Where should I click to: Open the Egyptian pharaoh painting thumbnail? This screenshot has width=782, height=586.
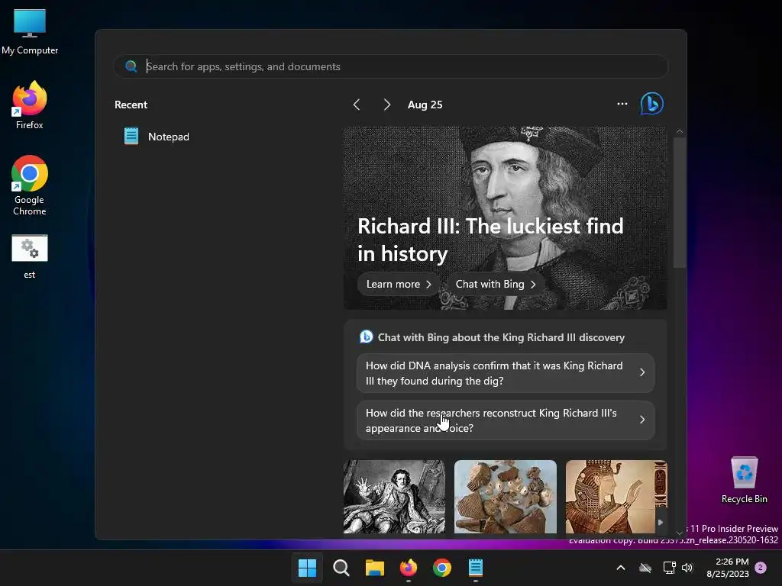(616, 496)
